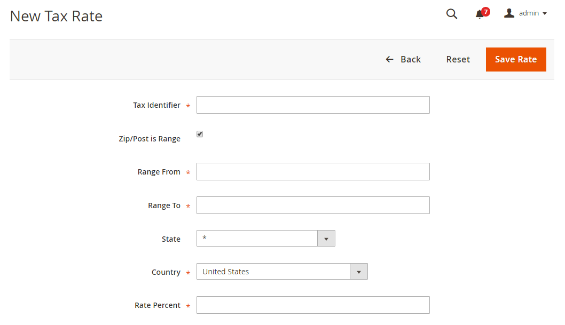The image size is (565, 325).
Task: Expand the admin account dropdown arrow
Action: click(545, 14)
